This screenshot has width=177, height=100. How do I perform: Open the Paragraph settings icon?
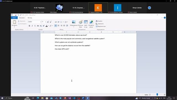pos(67,26)
